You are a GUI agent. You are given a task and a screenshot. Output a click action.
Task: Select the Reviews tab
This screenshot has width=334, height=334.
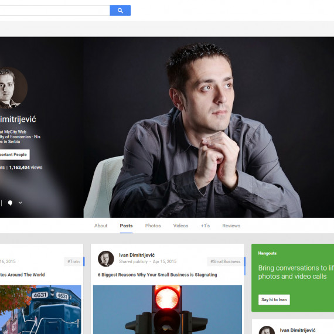pyautogui.click(x=231, y=226)
